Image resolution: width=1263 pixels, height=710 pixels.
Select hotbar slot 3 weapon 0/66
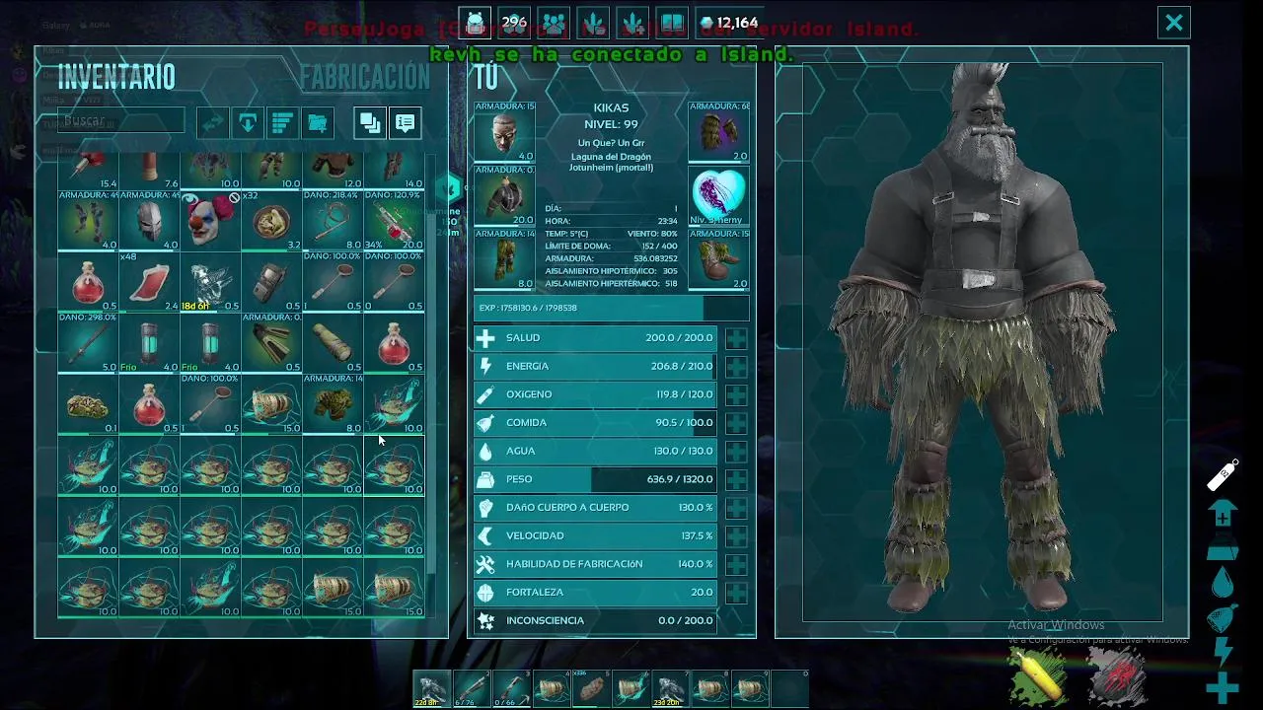pos(511,688)
